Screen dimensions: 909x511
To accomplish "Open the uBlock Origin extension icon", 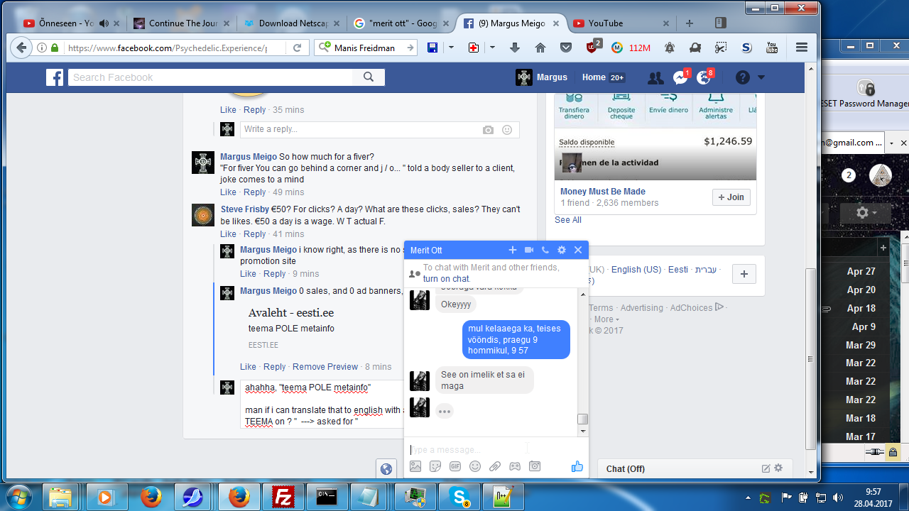I will 592,48.
